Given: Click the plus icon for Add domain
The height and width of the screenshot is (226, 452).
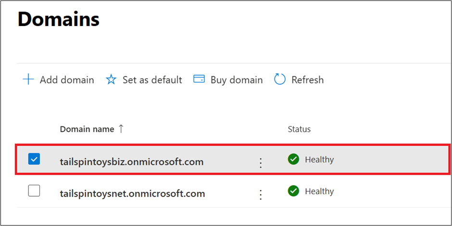Looking at the screenshot, I should 28,80.
